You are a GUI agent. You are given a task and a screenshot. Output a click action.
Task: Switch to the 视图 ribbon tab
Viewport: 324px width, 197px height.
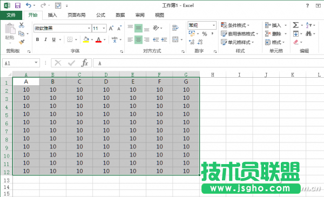pos(159,15)
